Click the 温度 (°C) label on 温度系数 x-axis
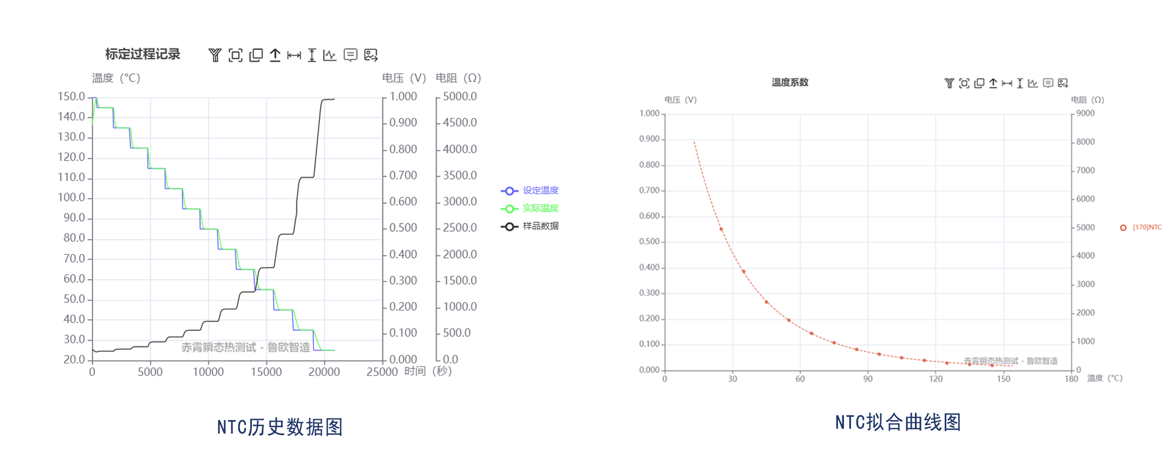 point(1104,378)
